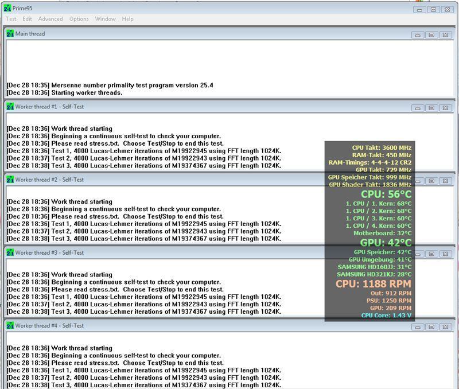Click 'Starting worker threads.' line in Main thread
Image resolution: width=459 pixels, height=389 pixels.
click(x=64, y=93)
